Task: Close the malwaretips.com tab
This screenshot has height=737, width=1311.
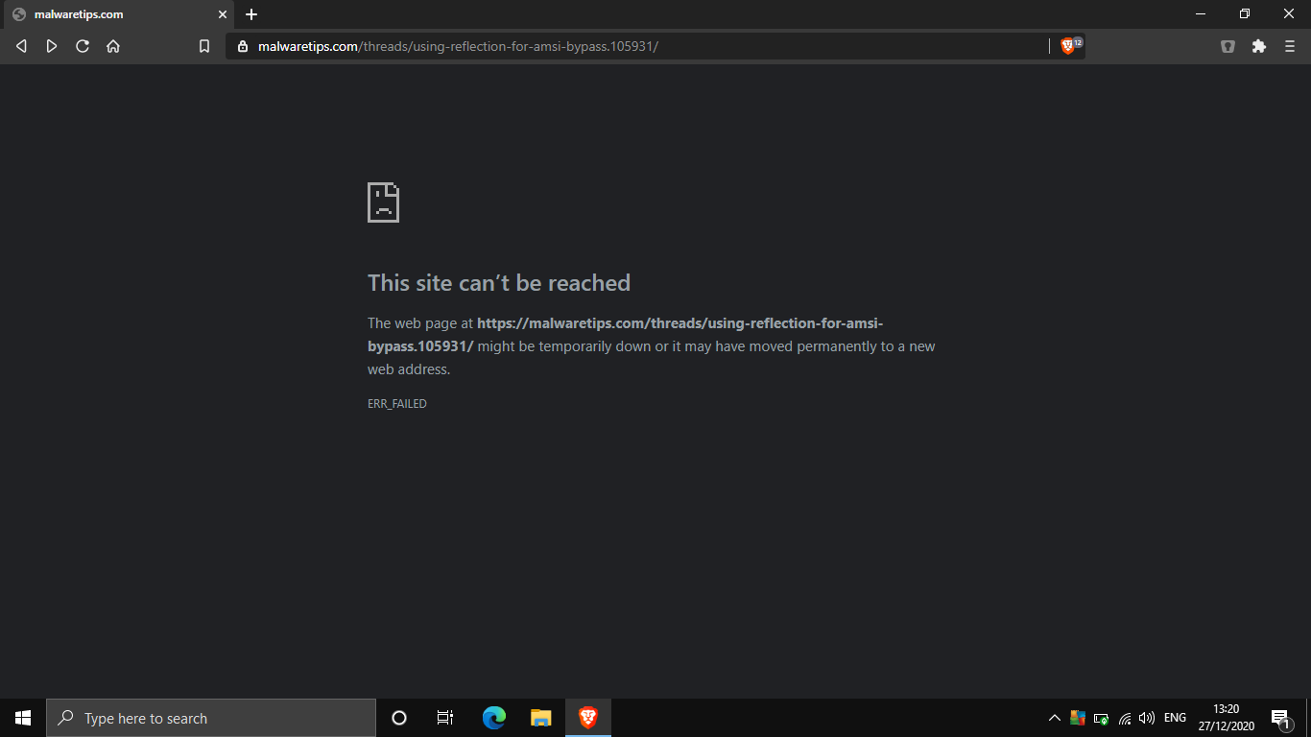Action: (222, 14)
